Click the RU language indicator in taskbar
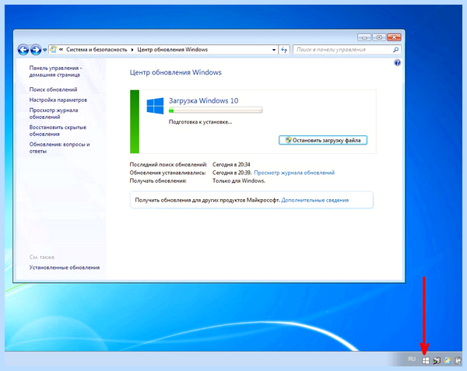The width and height of the screenshot is (467, 371). [x=412, y=359]
